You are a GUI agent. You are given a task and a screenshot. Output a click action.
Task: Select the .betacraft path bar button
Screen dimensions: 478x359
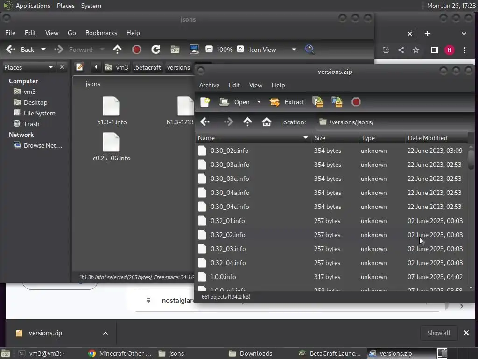coord(147,67)
